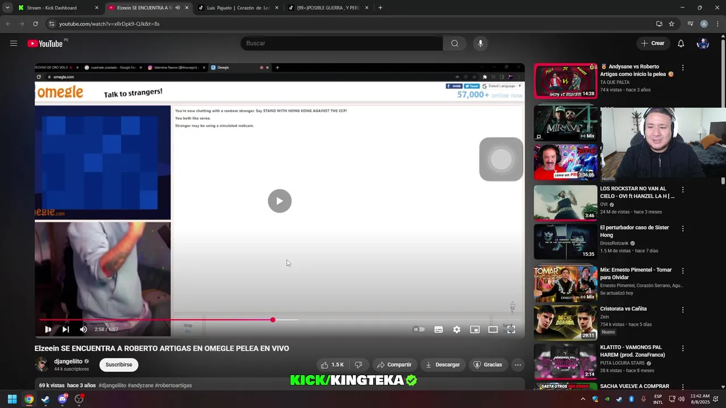The width and height of the screenshot is (726, 408).
Task: Like the video (1.5 K)
Action: tap(332, 365)
